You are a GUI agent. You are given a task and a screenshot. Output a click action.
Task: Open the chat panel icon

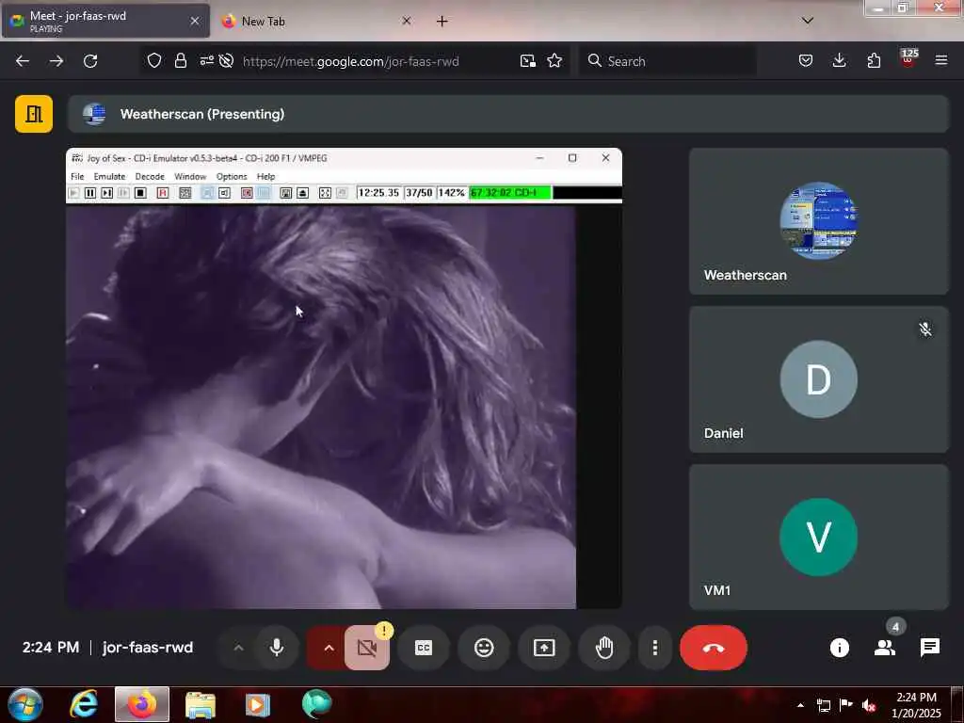tap(929, 648)
